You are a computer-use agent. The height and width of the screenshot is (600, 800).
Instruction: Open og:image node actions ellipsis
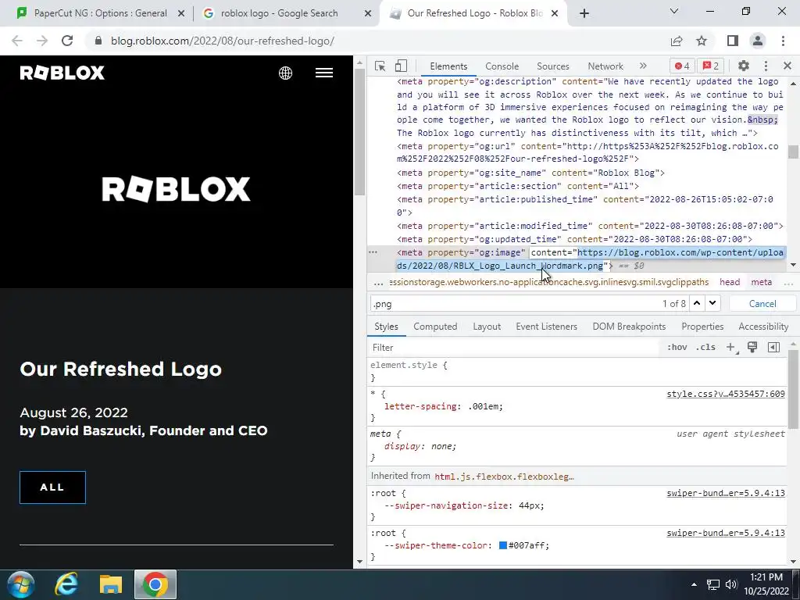(x=373, y=252)
